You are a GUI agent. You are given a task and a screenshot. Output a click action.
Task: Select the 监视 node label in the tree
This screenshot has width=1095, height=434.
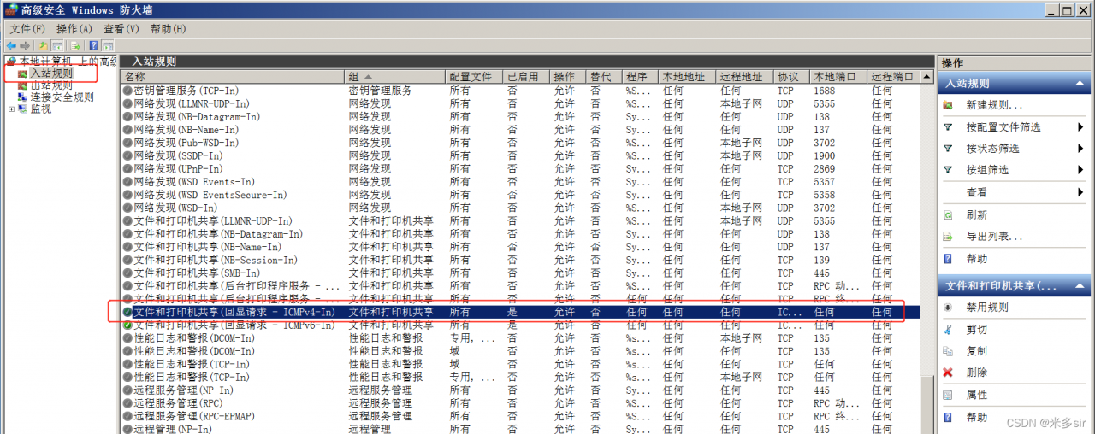click(x=41, y=109)
